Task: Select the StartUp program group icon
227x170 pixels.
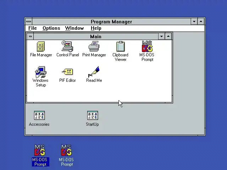Action: (x=93, y=115)
